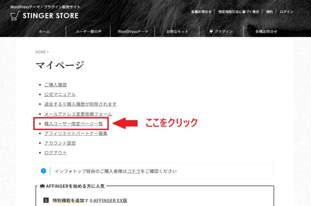Click the plug icon beside プラグイン
311x206 pixels.
[x=211, y=31]
